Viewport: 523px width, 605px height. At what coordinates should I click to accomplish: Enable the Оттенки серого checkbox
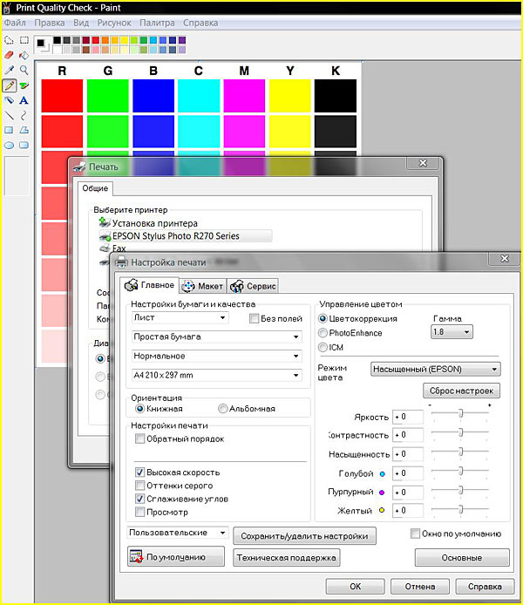(140, 485)
